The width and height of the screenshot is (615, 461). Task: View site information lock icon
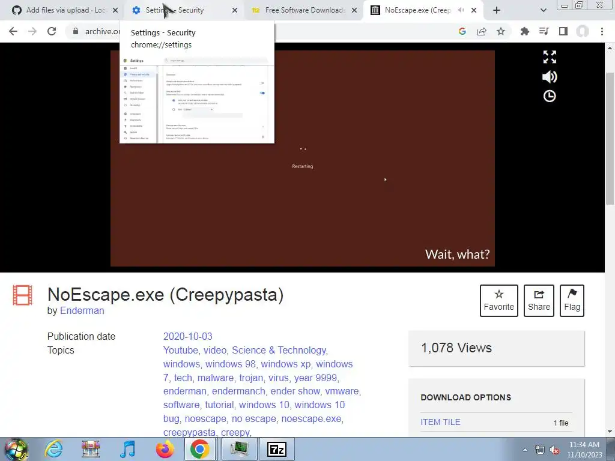coord(75,31)
